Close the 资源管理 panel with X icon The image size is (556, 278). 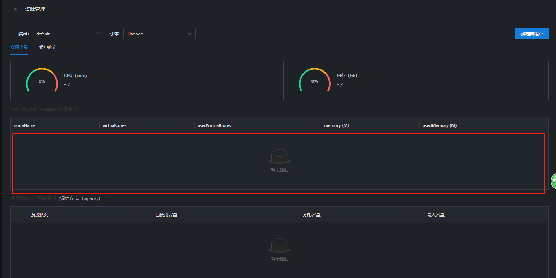(16, 9)
